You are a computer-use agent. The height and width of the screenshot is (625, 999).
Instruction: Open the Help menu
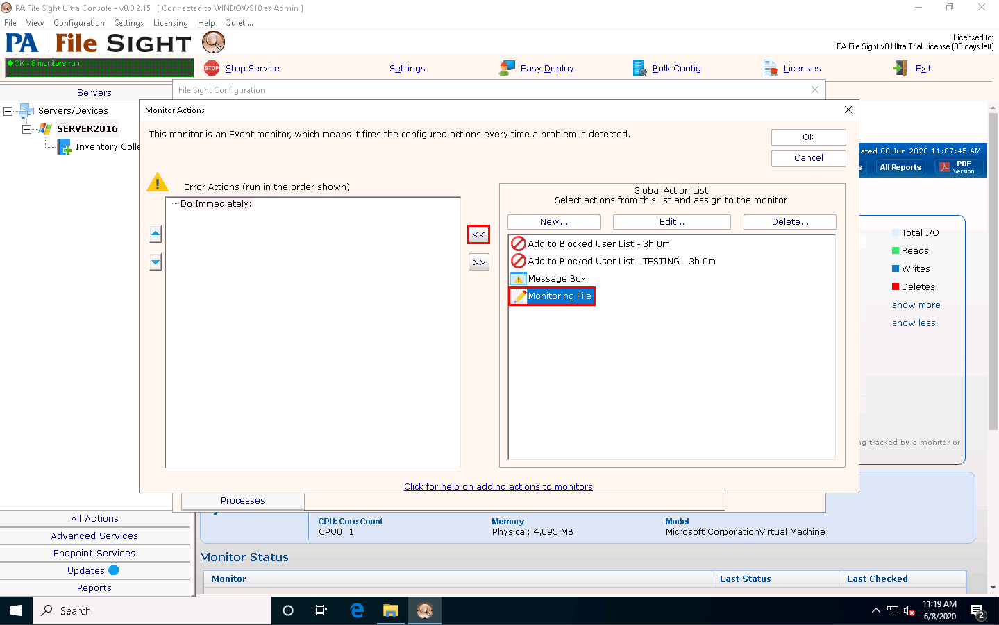coord(206,23)
